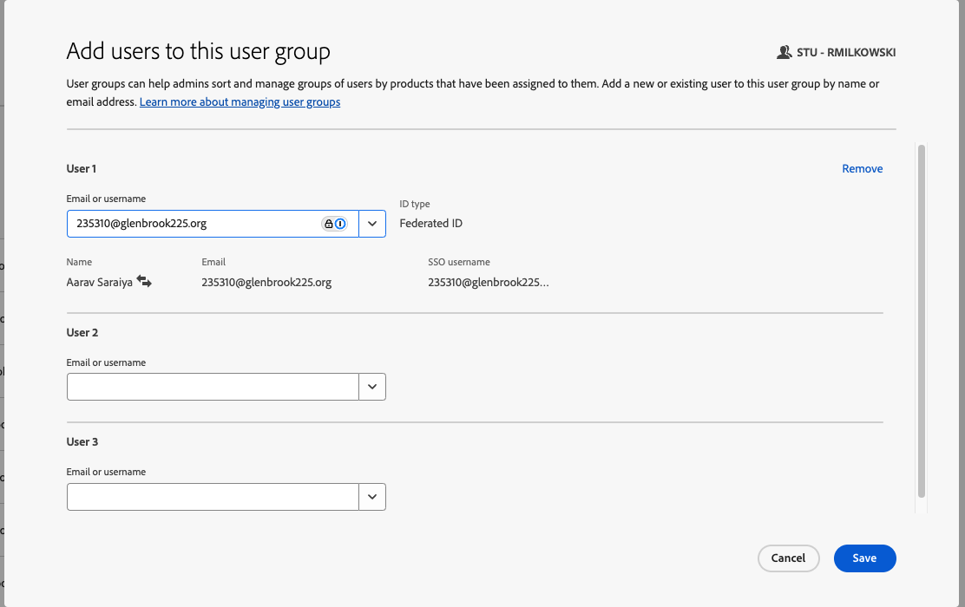The image size is (965, 607).
Task: Click the truncated SSO username value
Action: tap(489, 283)
